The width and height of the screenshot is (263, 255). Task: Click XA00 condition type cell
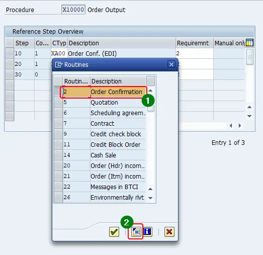point(59,53)
